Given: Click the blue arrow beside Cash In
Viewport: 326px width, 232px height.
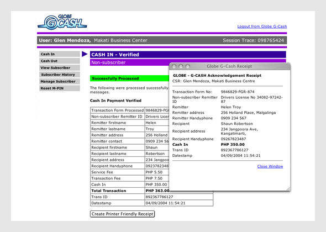Looking at the screenshot, I should (85, 54).
